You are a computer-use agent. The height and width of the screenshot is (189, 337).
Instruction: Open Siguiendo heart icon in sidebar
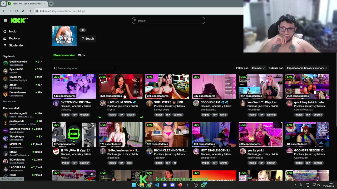(x=5, y=45)
